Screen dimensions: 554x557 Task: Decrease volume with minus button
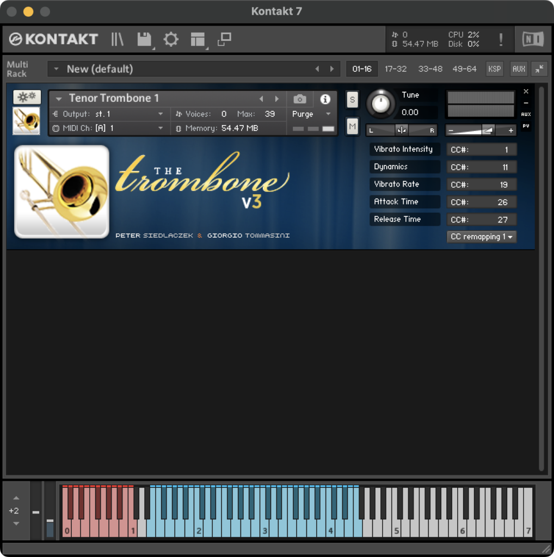click(x=451, y=131)
